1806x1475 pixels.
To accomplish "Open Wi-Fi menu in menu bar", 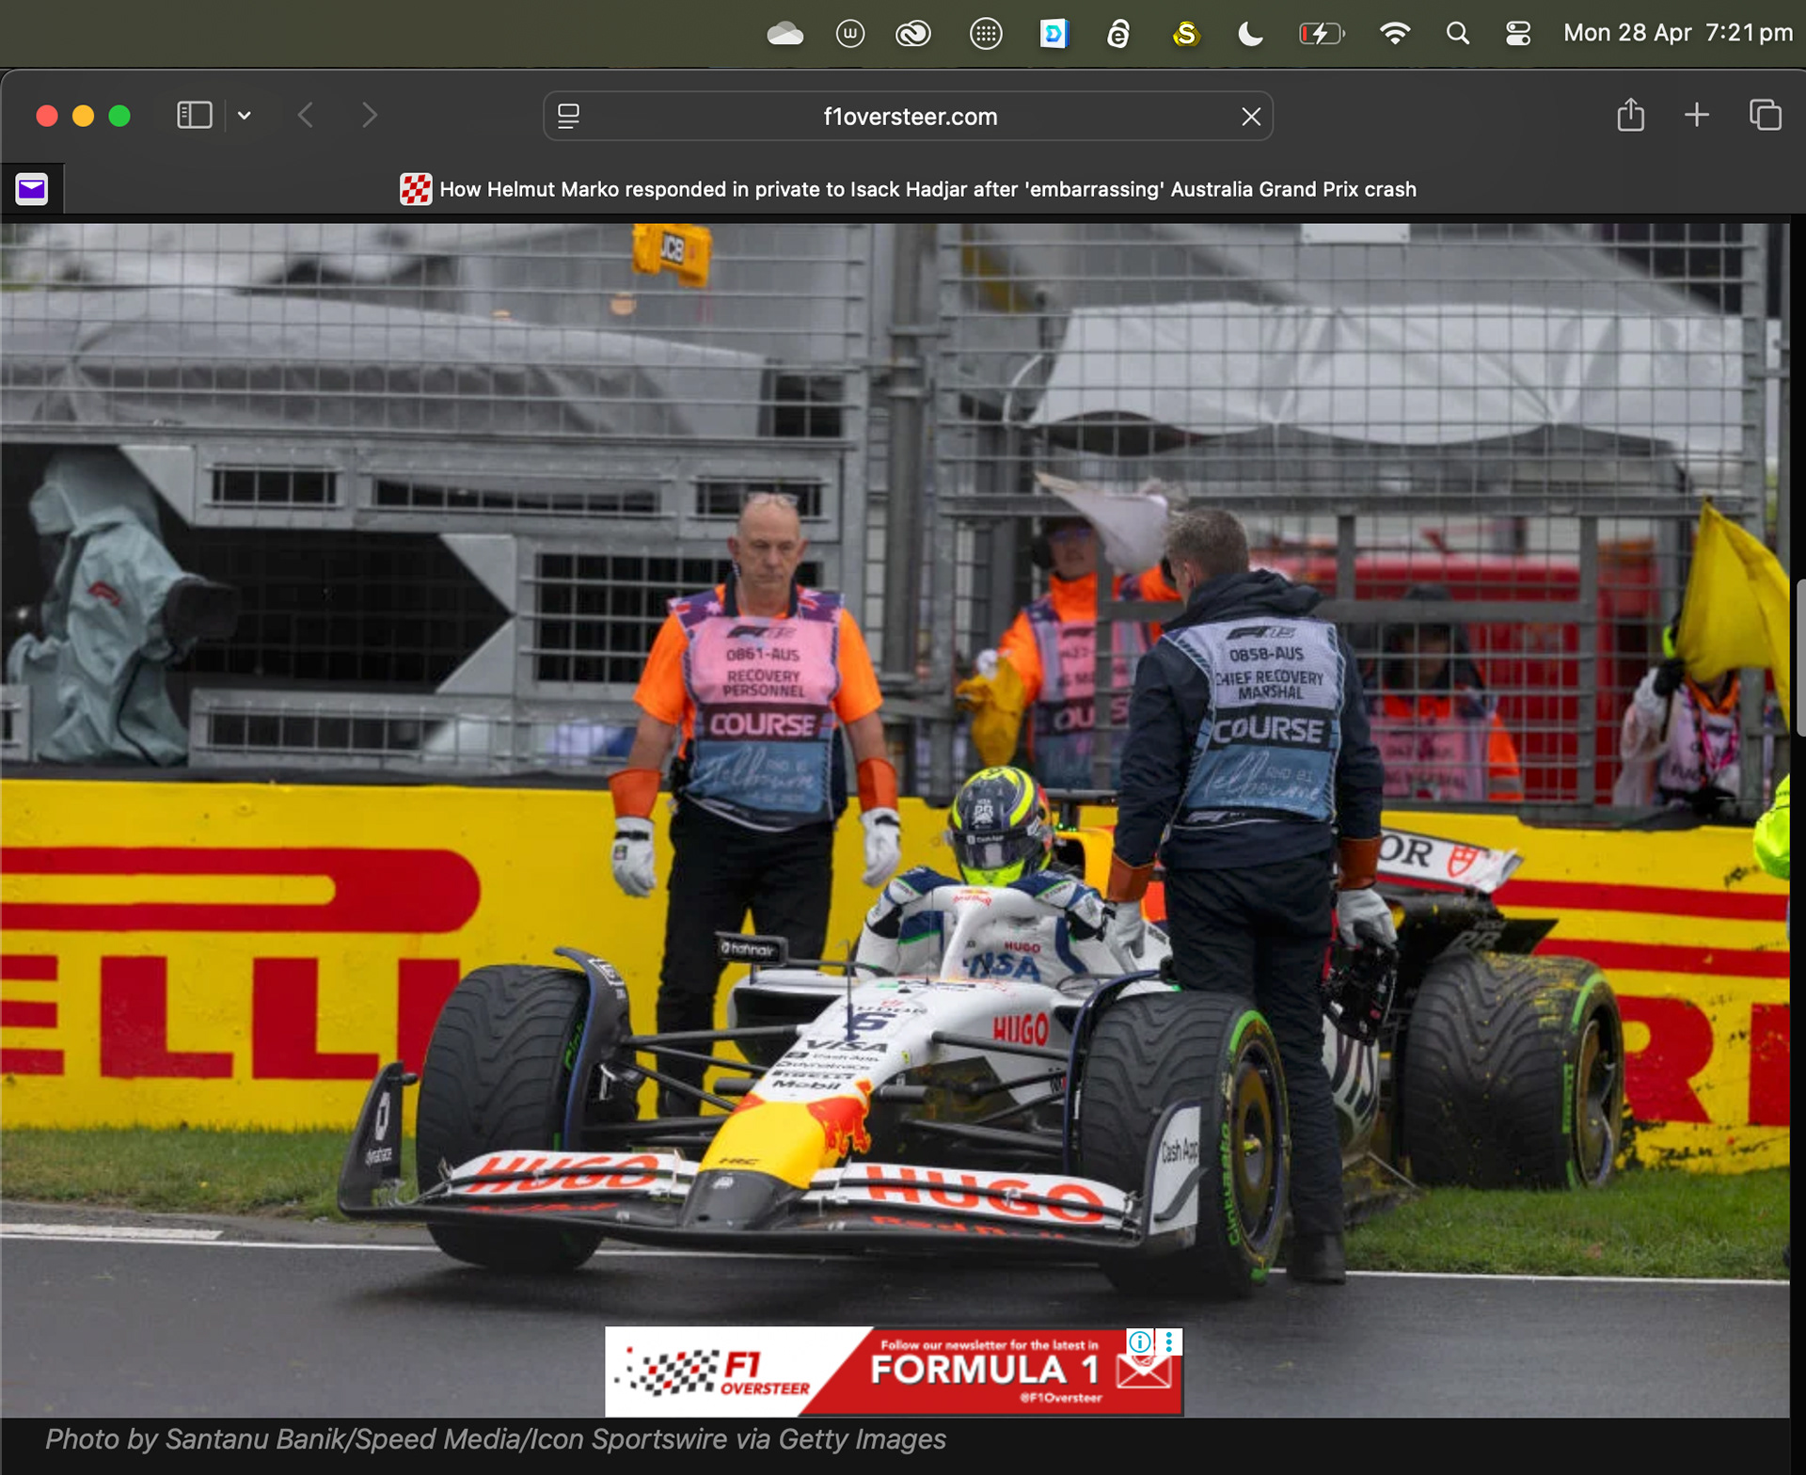I will (1394, 35).
